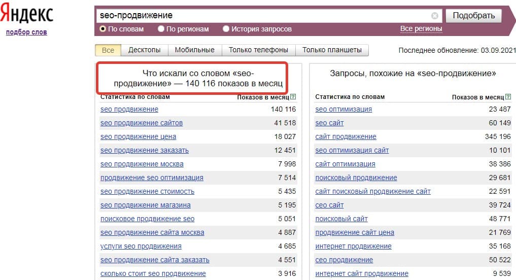Open the интернет продвижение link

coord(354,247)
